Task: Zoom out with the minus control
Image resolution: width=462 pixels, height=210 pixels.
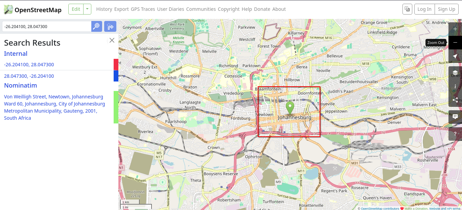Action: click(x=455, y=43)
